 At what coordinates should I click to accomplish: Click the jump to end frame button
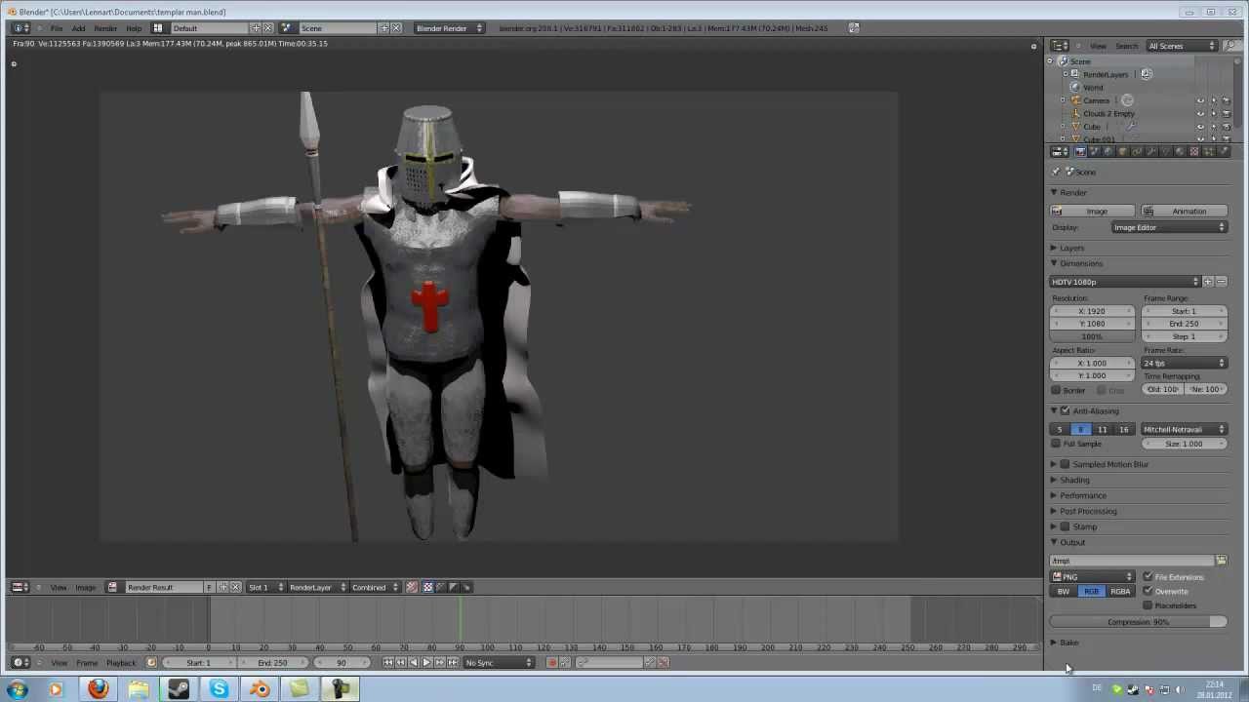coord(452,663)
